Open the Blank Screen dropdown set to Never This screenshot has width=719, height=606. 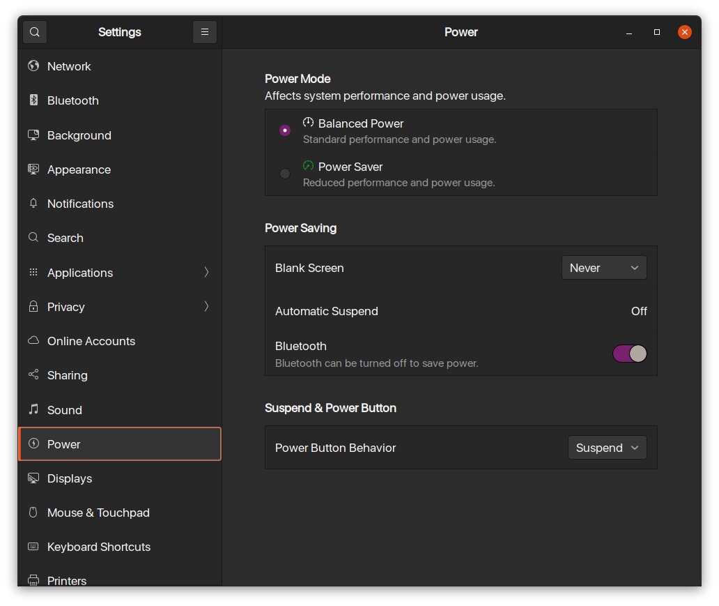tap(604, 268)
